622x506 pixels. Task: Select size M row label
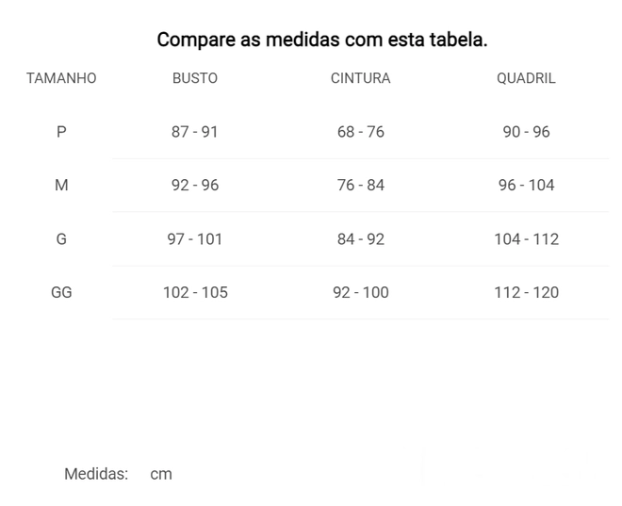coord(61,186)
